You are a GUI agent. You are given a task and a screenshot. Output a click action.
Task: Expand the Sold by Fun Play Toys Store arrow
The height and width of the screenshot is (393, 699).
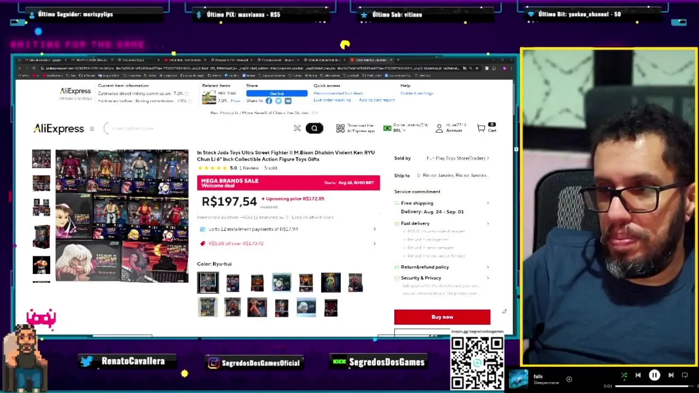click(488, 158)
